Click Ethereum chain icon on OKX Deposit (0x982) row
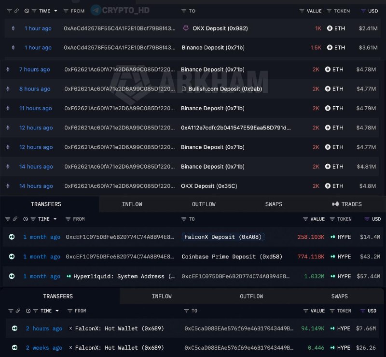 click(x=14, y=29)
